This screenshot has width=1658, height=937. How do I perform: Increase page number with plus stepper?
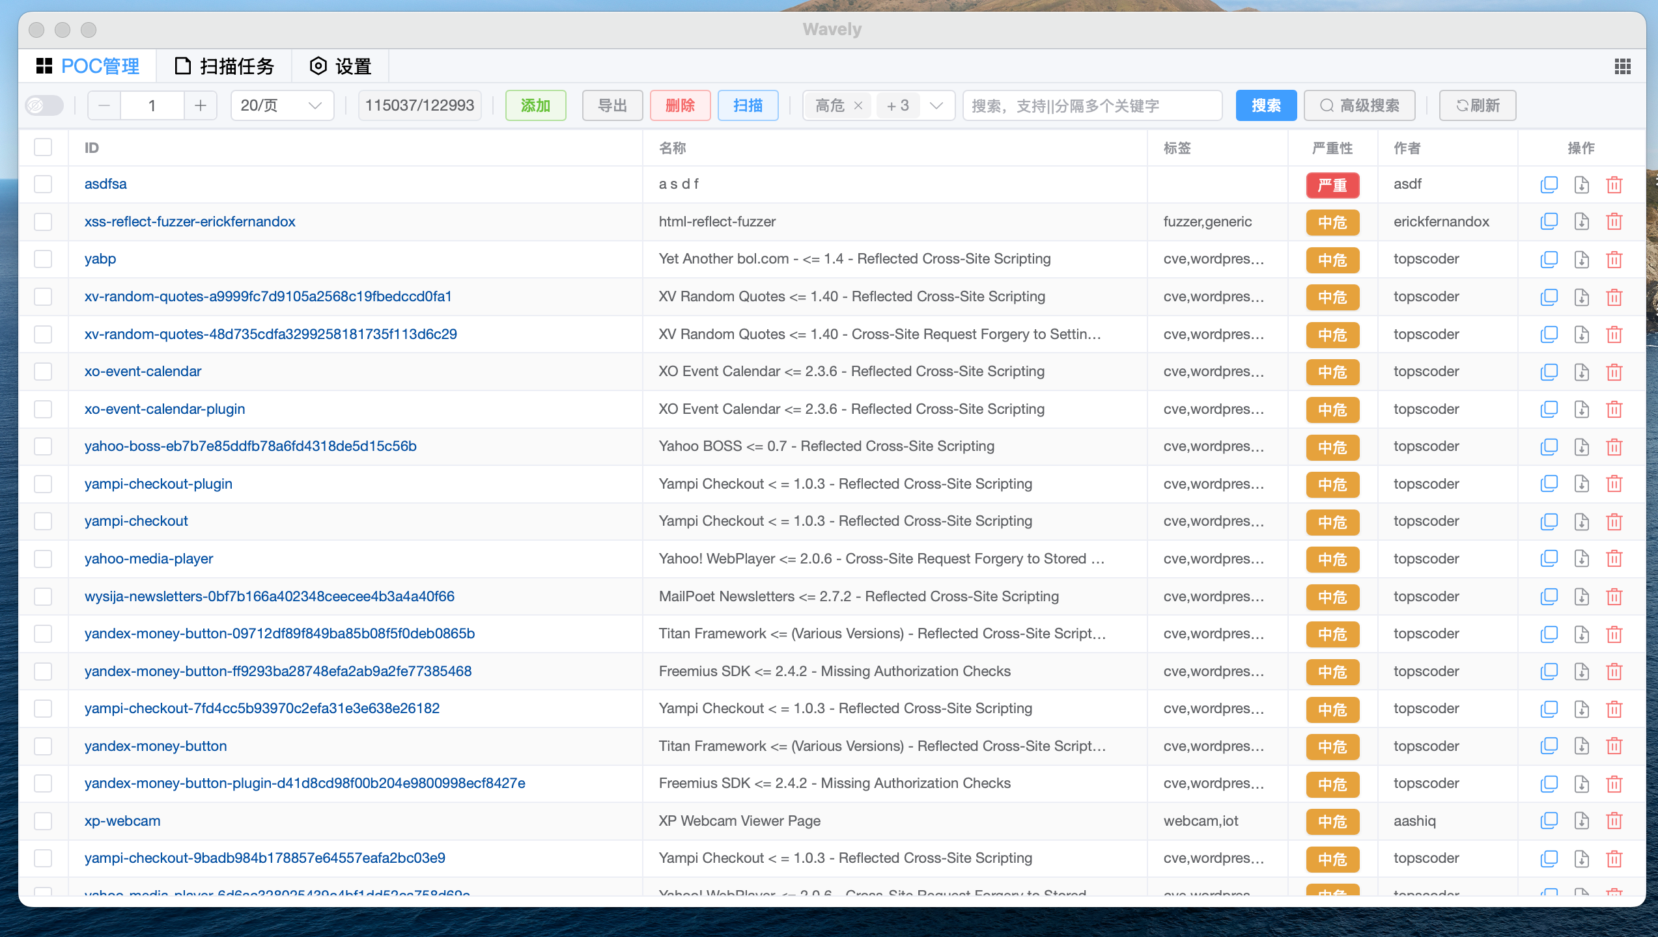point(201,105)
